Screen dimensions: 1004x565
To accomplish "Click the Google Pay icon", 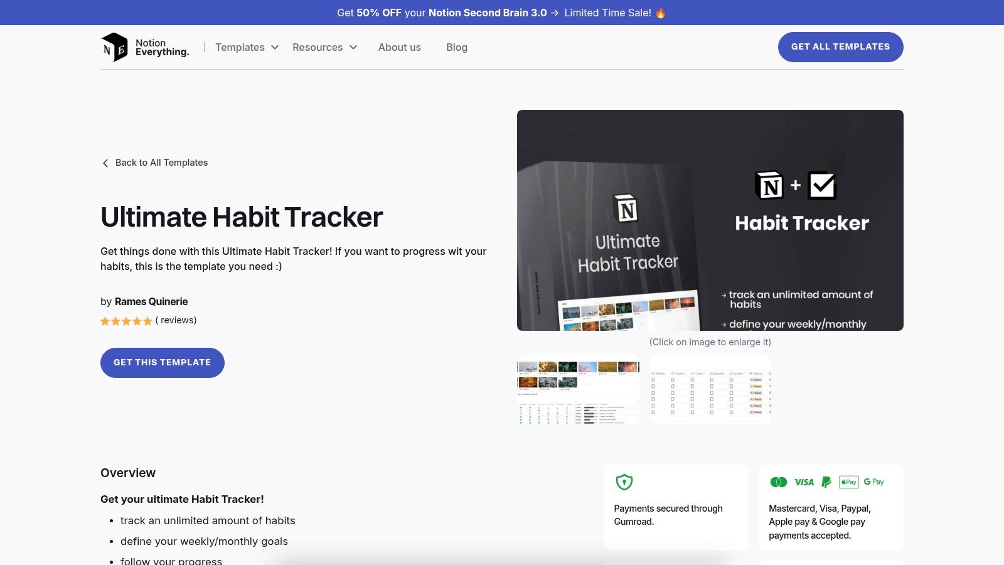I will [x=874, y=482].
